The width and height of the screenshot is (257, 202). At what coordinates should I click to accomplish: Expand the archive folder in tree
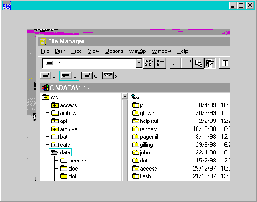pyautogui.click(x=55, y=129)
